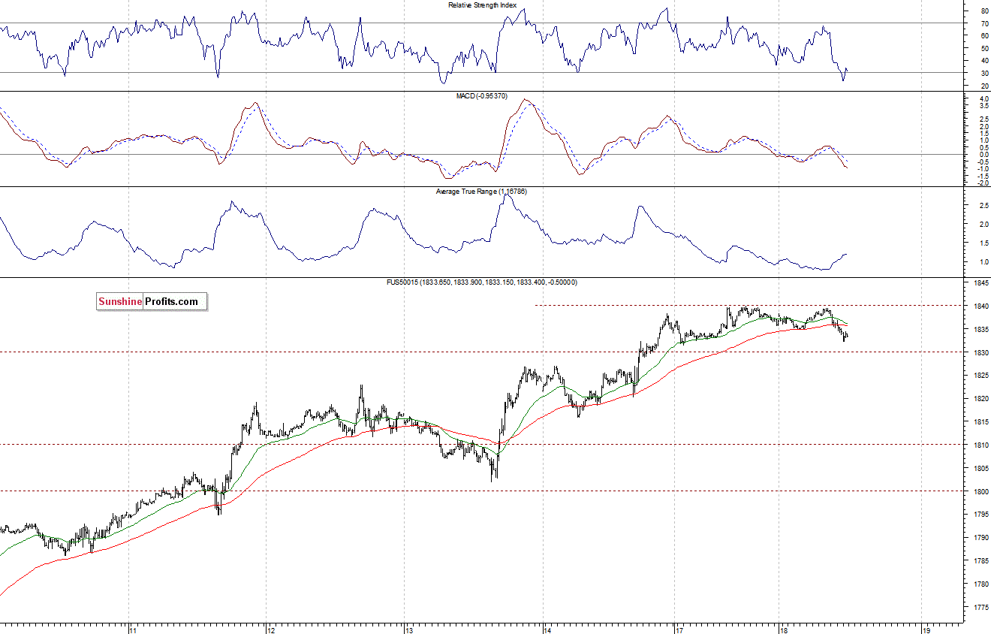Click the 30 label on RSI axis
This screenshot has width=991, height=634.
point(984,73)
